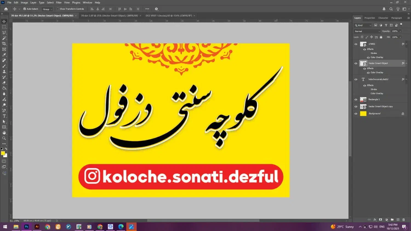Viewport: 411px width, 231px height.
Task: Add a layer style with fx button
Action: pos(375,220)
